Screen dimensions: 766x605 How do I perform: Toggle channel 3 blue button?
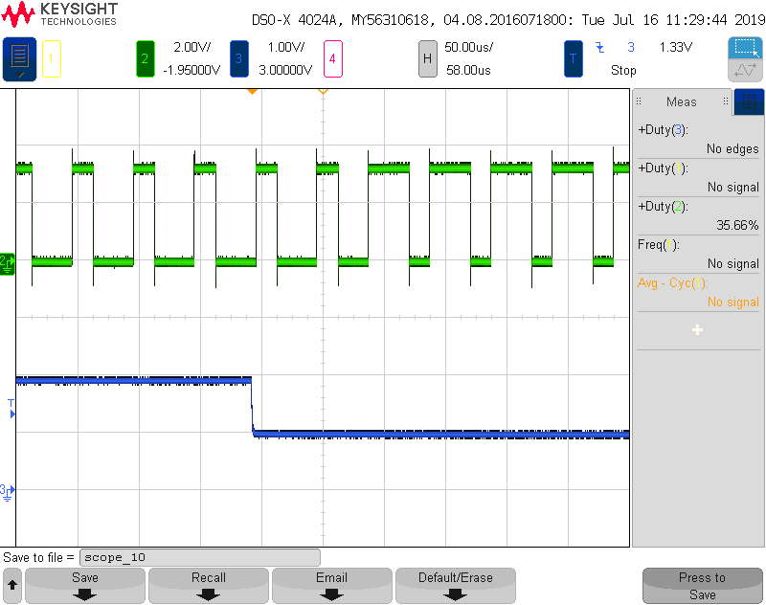(238, 58)
